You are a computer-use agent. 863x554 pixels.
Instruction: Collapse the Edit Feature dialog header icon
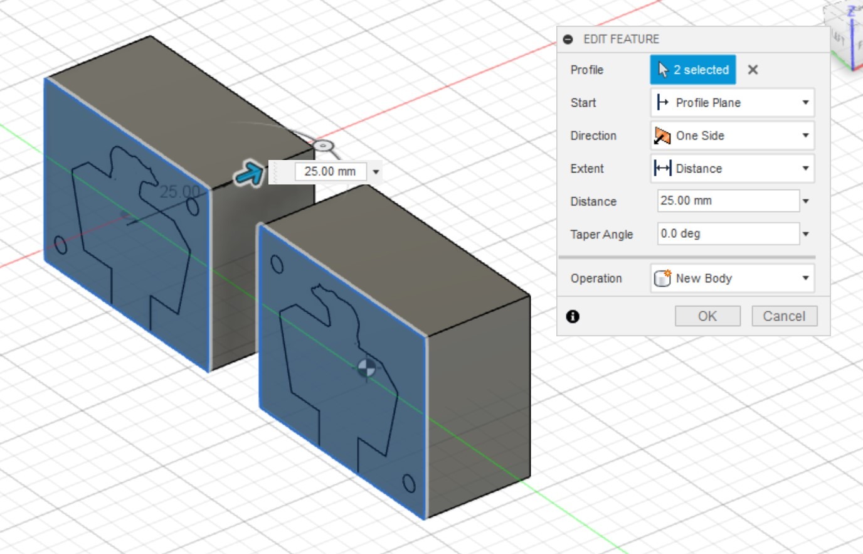[568, 39]
